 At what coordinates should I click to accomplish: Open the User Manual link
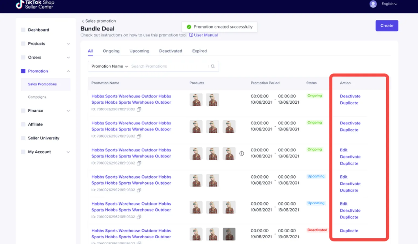[206, 35]
